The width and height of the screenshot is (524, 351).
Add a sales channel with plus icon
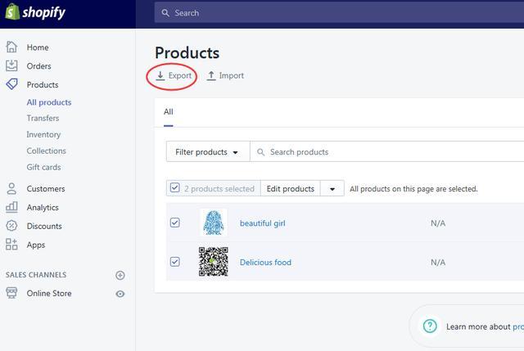[x=120, y=275]
